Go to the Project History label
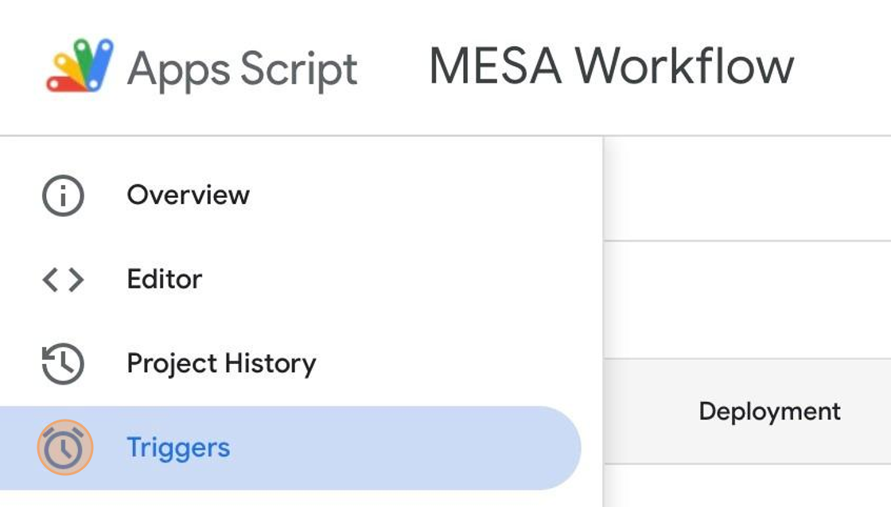This screenshot has height=507, width=891. pos(221,364)
